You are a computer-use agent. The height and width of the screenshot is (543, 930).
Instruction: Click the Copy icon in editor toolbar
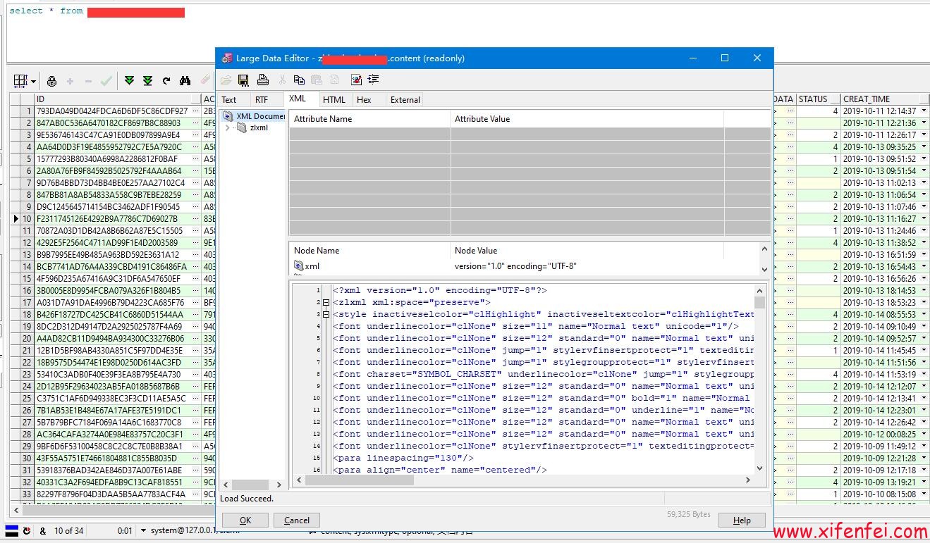tap(299, 80)
